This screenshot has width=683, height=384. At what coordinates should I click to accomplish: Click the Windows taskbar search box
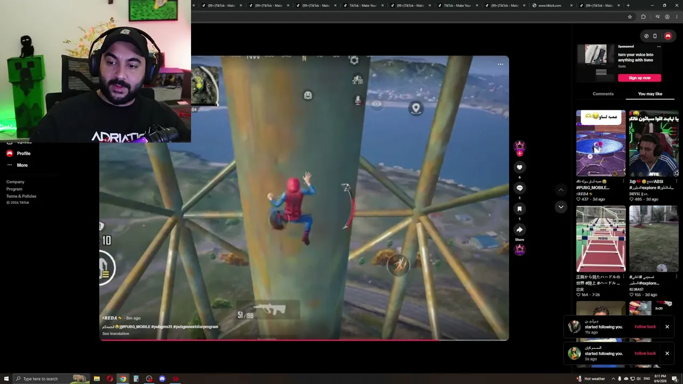pyautogui.click(x=50, y=379)
